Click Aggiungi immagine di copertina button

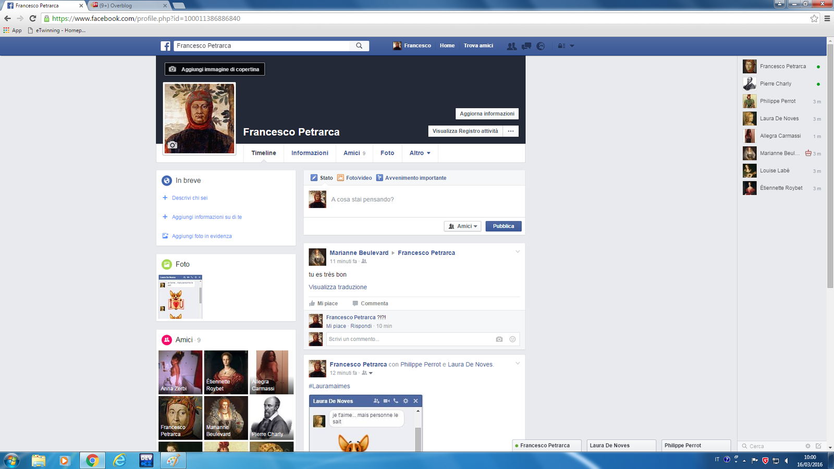[215, 69]
